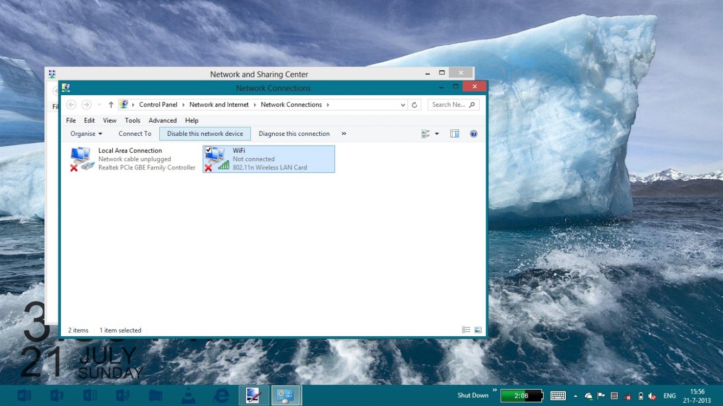Viewport: 723px width, 406px height.
Task: Launch Internet Explorer from taskbar
Action: [x=221, y=396]
